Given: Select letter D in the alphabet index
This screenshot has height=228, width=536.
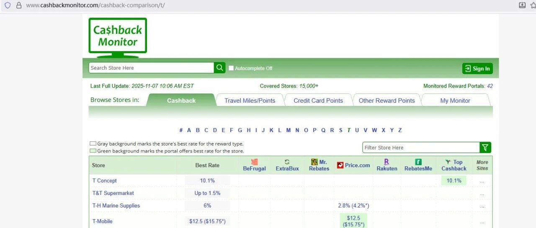Looking at the screenshot, I should click(x=215, y=130).
